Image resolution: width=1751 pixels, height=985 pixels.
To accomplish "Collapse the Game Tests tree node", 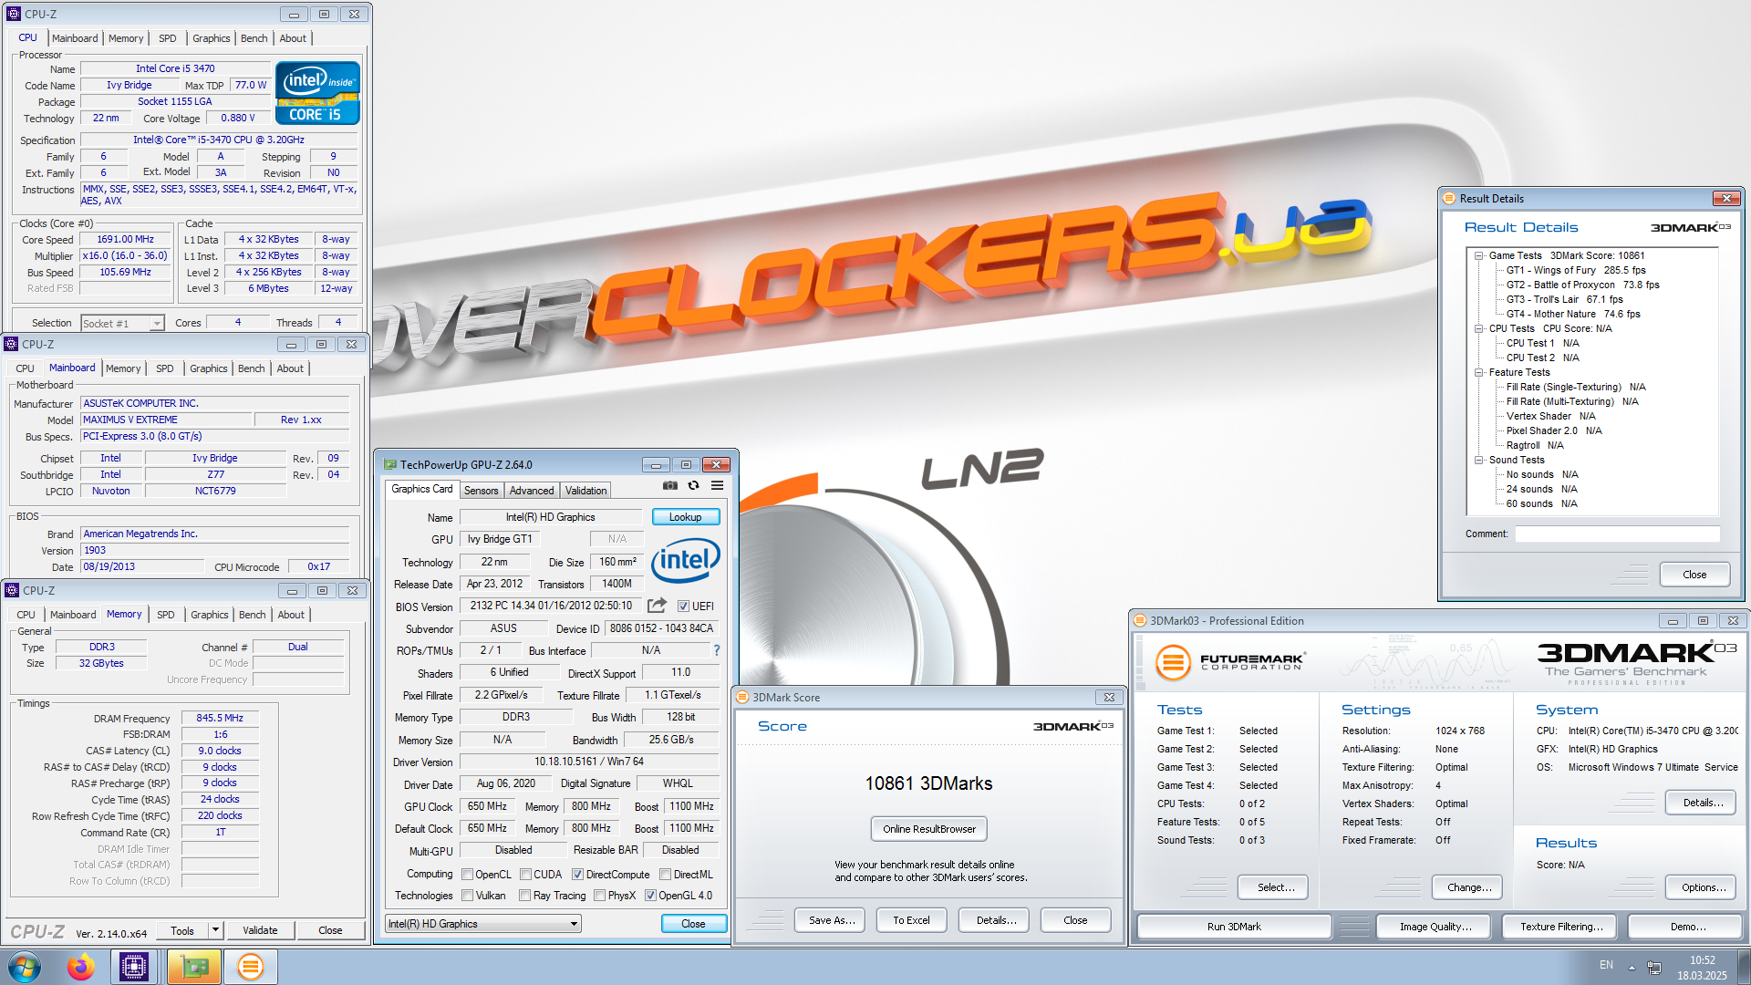I will click(x=1479, y=256).
